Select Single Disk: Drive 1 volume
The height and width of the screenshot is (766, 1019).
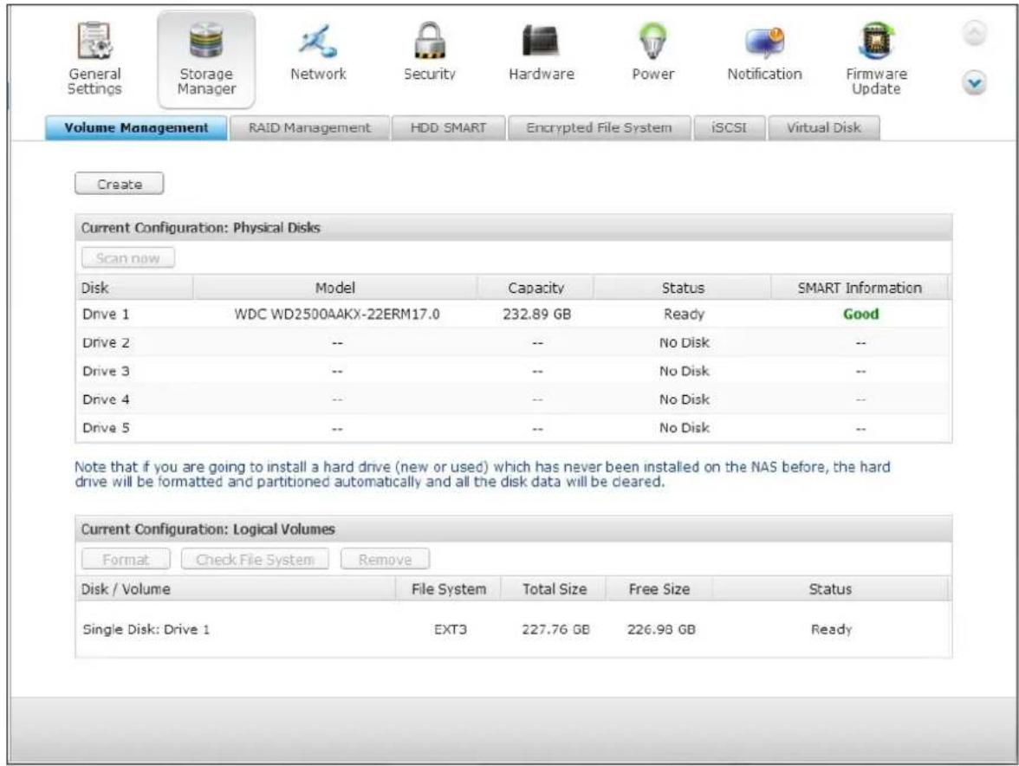pyautogui.click(x=146, y=630)
